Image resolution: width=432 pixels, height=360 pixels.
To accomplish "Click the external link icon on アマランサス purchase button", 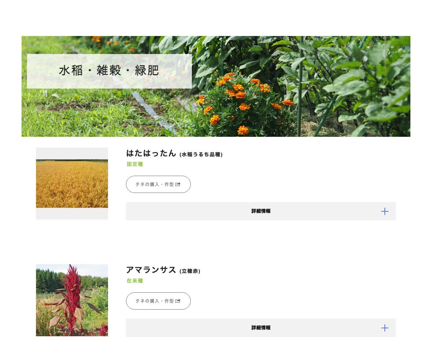I will [x=177, y=301].
